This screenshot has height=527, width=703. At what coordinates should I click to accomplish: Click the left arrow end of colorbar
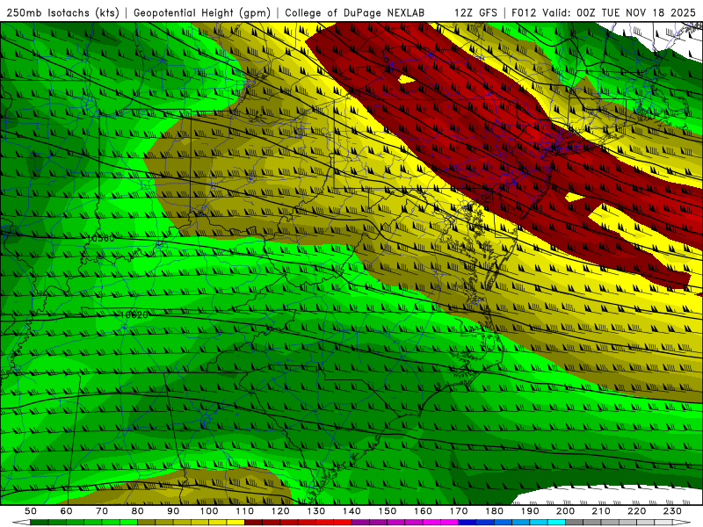[21, 523]
